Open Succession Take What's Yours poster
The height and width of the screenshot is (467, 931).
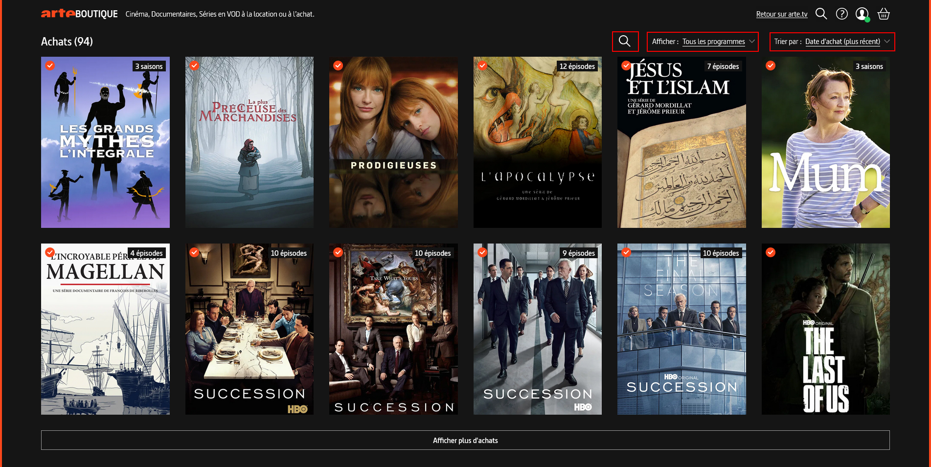tap(393, 329)
